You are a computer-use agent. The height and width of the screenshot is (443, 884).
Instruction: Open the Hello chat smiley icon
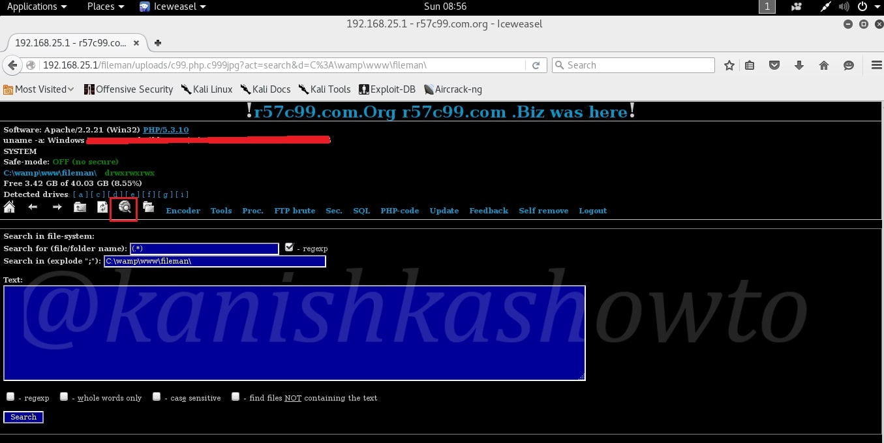(849, 65)
